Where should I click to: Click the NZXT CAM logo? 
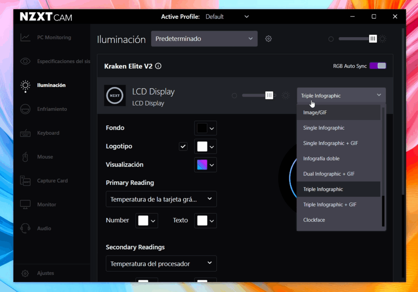click(46, 17)
